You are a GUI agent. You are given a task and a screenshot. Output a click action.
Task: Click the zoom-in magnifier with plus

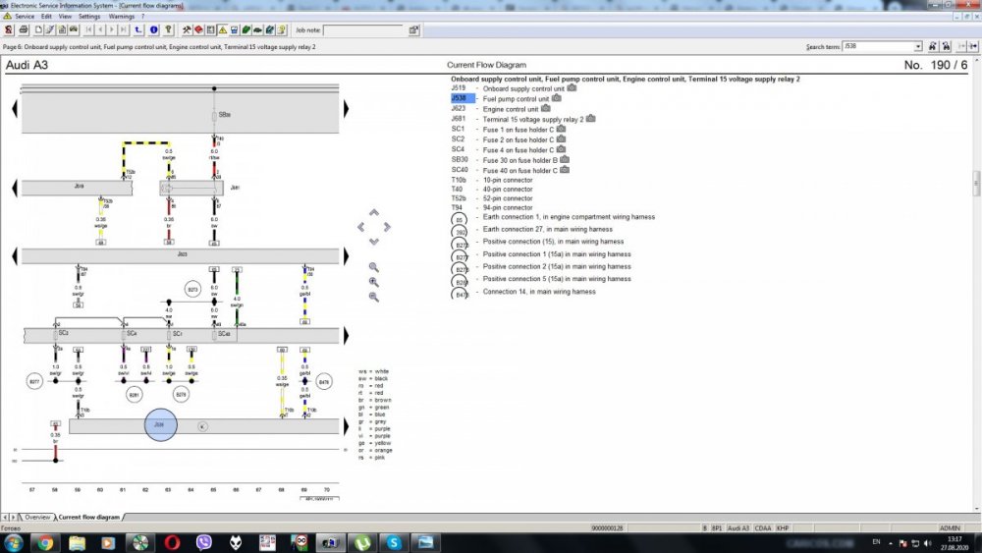click(374, 282)
